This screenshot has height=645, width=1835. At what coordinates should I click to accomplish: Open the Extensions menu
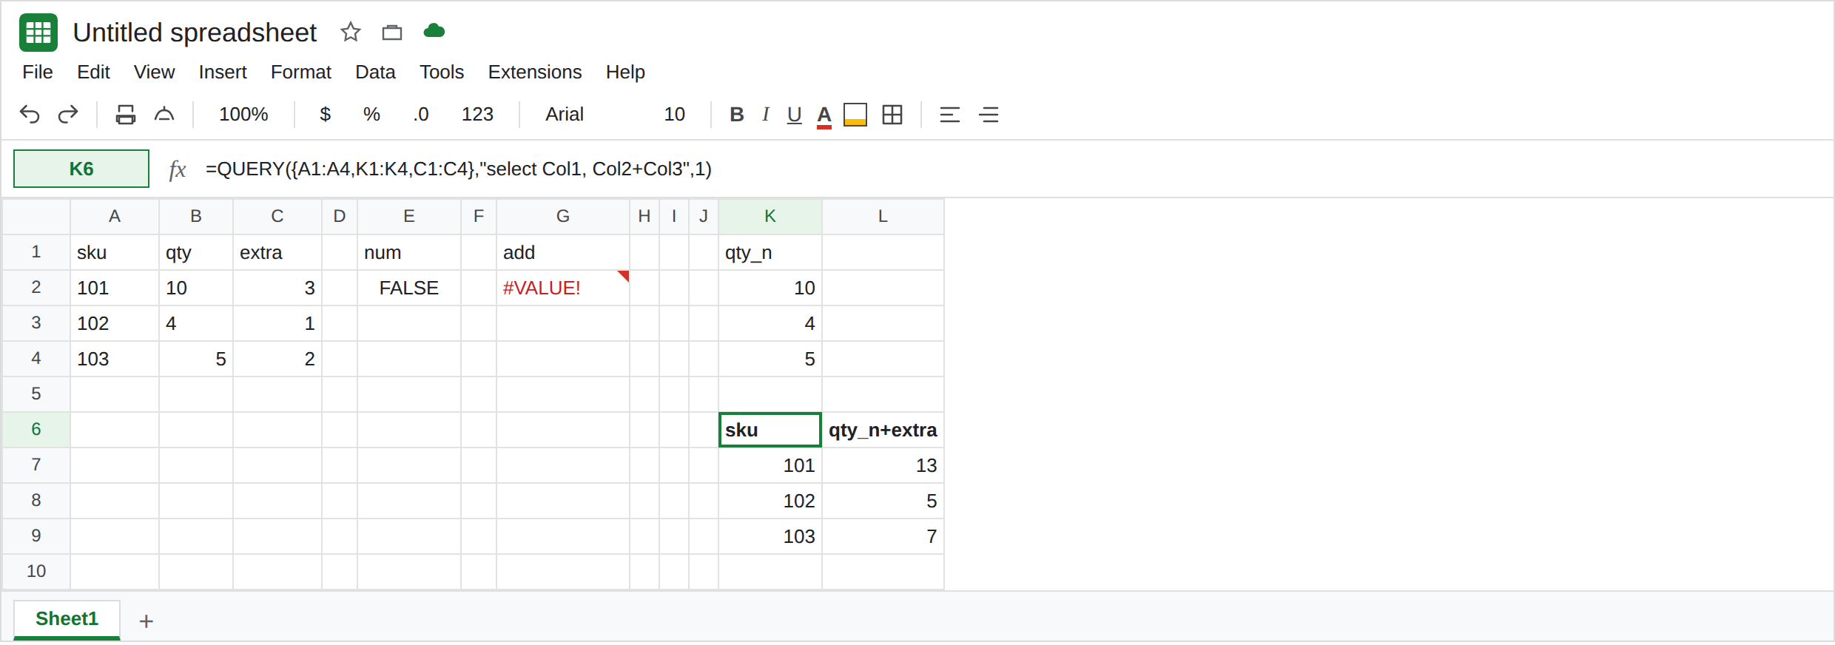535,72
